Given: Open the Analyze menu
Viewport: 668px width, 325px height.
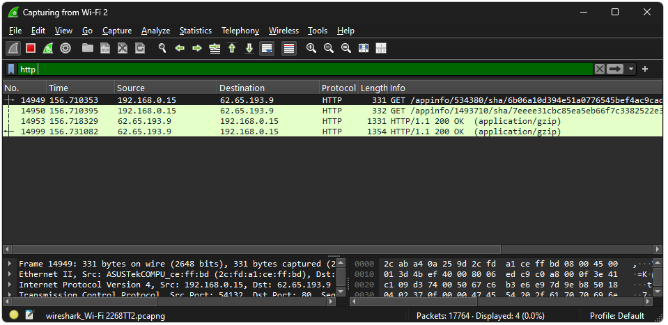Looking at the screenshot, I should point(155,31).
